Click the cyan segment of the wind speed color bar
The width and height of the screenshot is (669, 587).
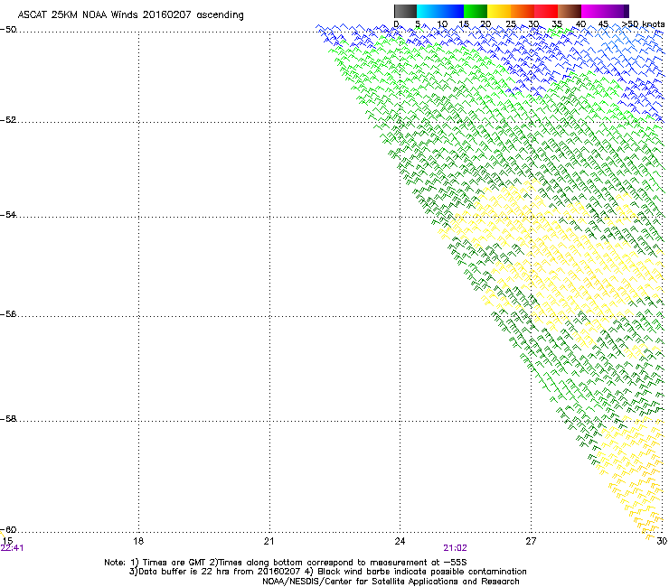tap(428, 11)
